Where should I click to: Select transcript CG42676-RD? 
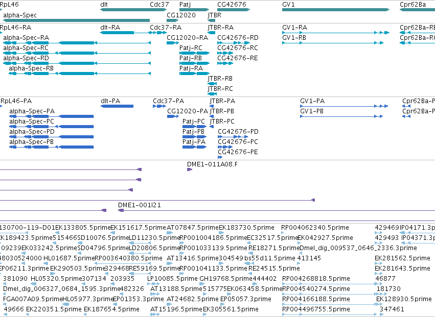[234, 43]
